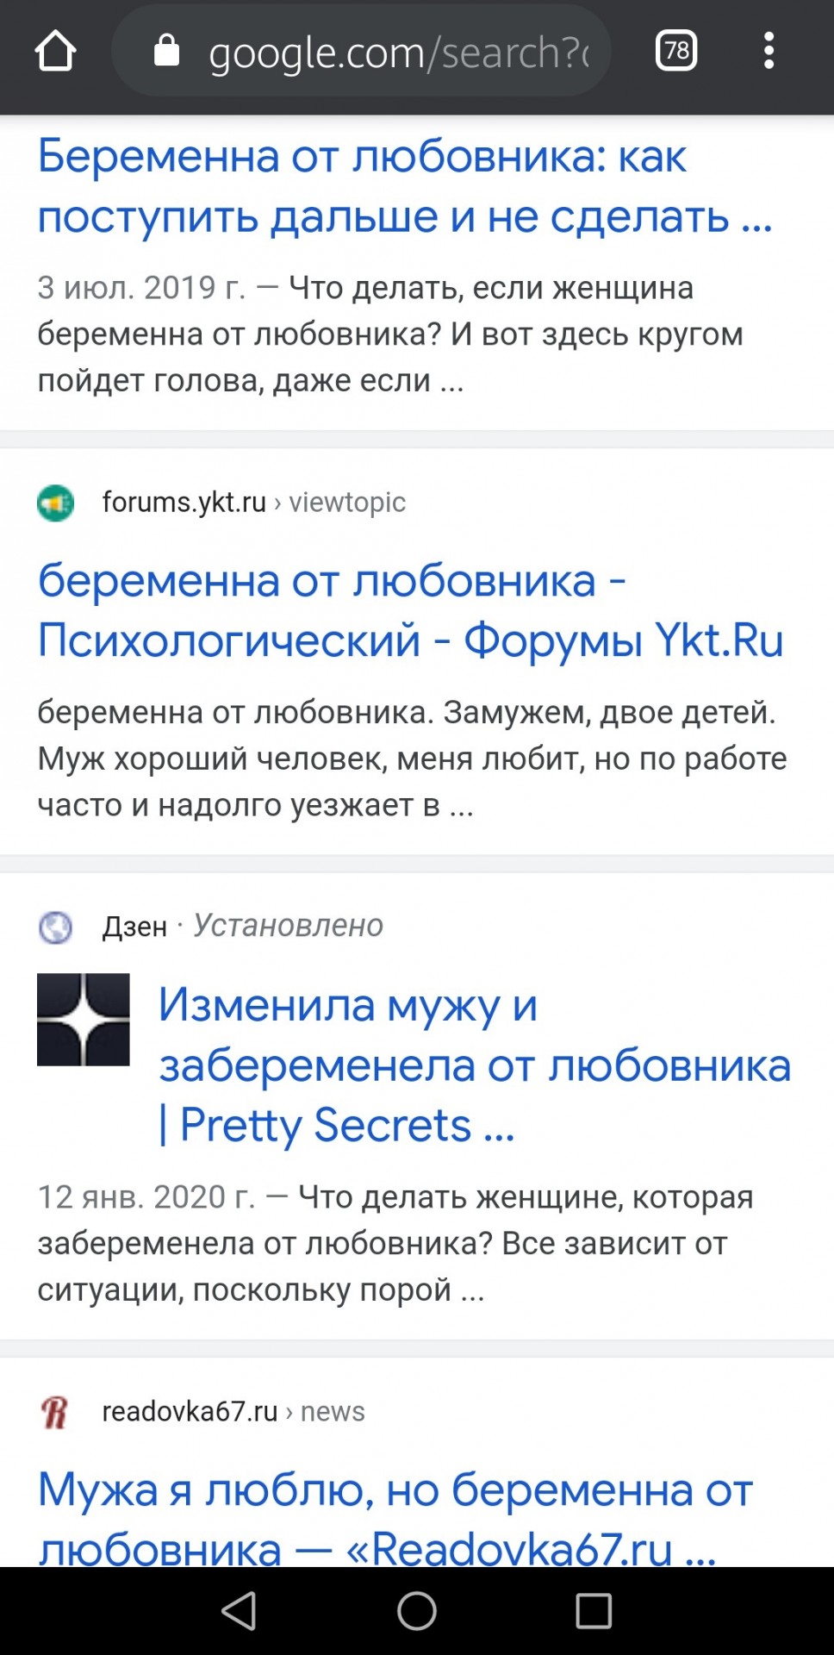Open the tab switcher showing 78 tabs
834x1655 pixels.
(x=676, y=52)
